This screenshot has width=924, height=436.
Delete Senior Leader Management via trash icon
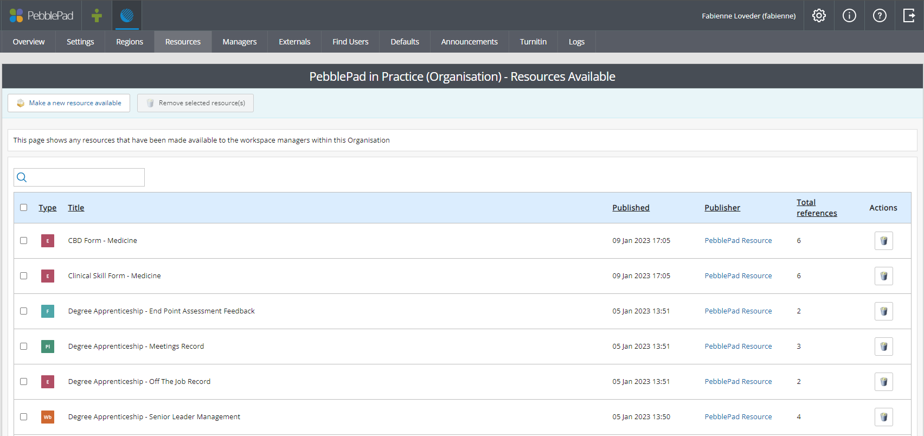click(883, 417)
